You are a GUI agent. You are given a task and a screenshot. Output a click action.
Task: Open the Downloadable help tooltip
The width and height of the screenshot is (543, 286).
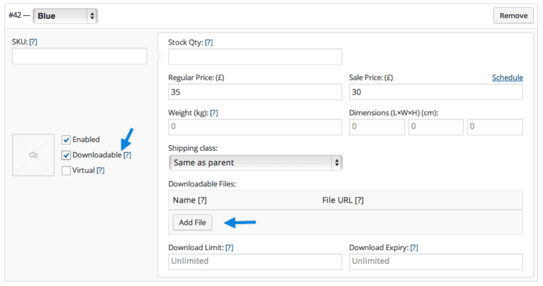point(127,155)
